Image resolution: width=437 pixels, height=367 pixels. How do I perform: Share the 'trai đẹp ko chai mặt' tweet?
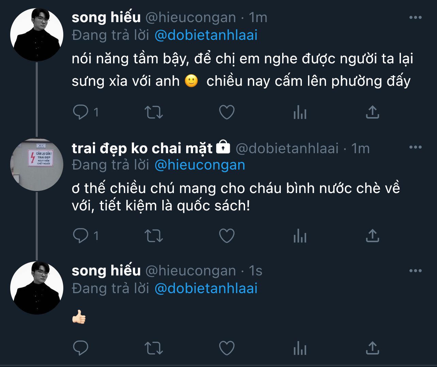372,236
